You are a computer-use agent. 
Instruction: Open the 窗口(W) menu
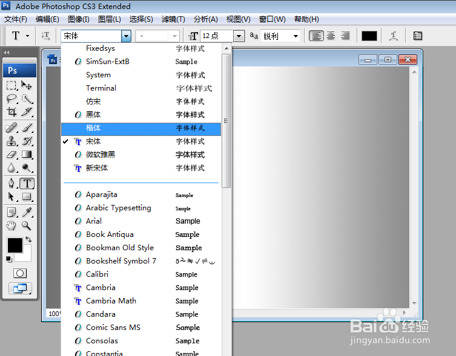[272, 19]
